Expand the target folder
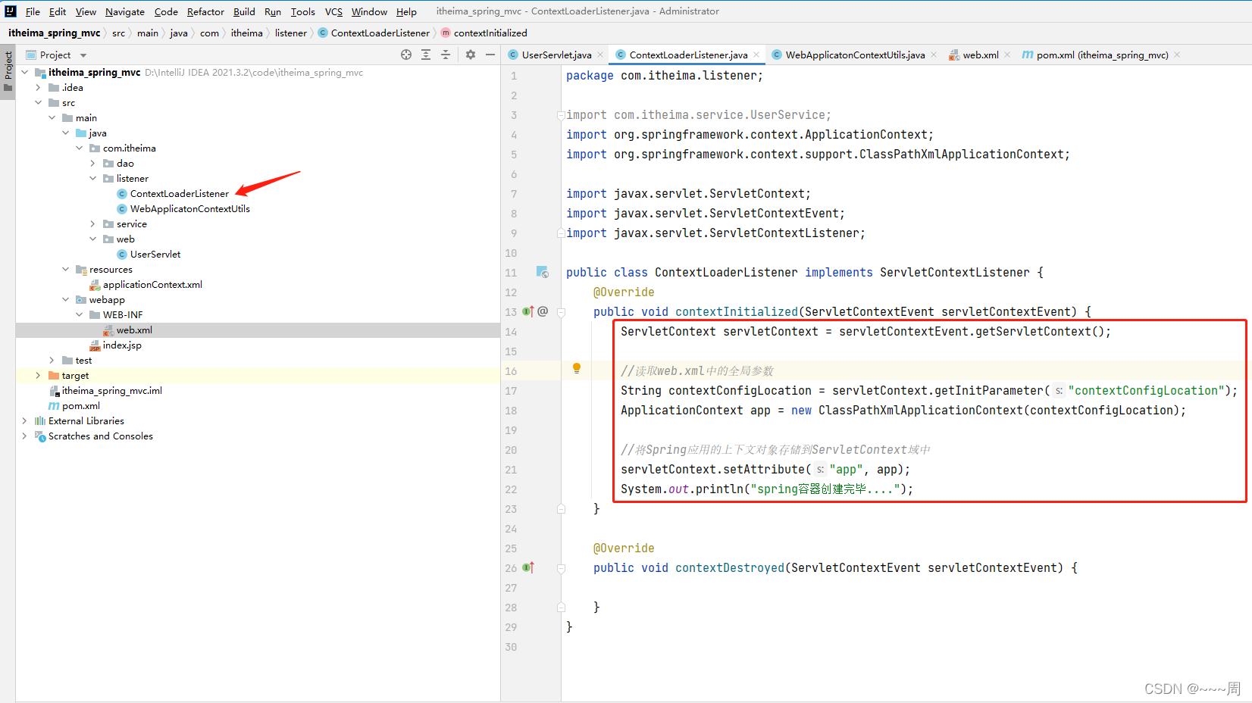Viewport: 1252px width, 703px height. tap(38, 375)
